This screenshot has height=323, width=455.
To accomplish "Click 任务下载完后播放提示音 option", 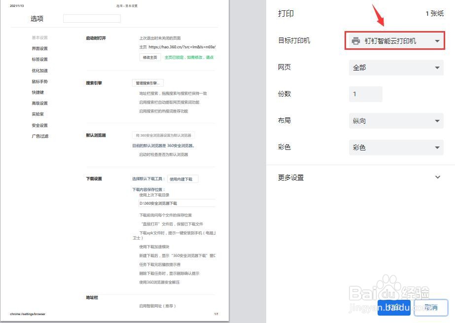I will (160, 264).
